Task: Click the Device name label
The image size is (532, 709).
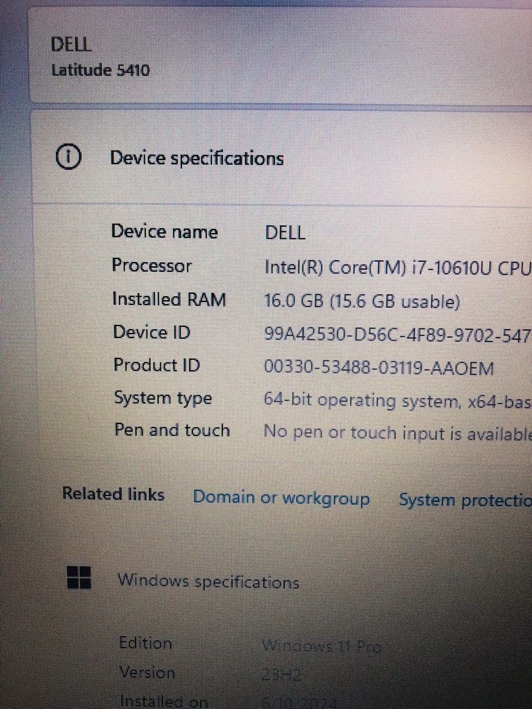Action: pos(164,232)
